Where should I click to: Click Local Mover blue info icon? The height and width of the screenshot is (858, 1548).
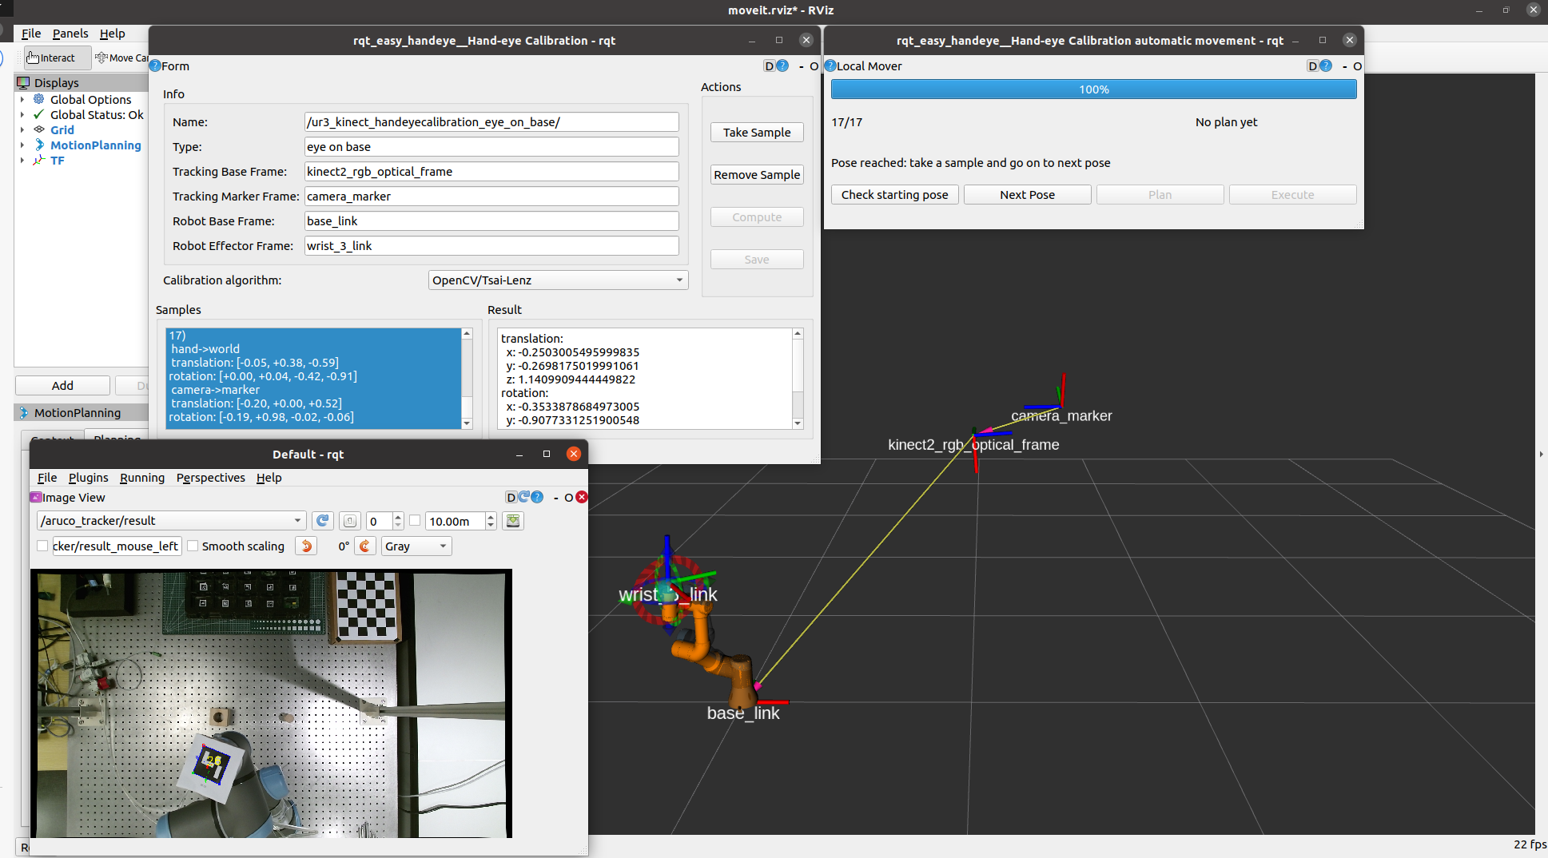click(x=830, y=66)
